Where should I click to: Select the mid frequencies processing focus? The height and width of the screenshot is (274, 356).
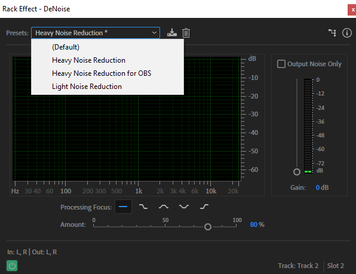(164, 207)
